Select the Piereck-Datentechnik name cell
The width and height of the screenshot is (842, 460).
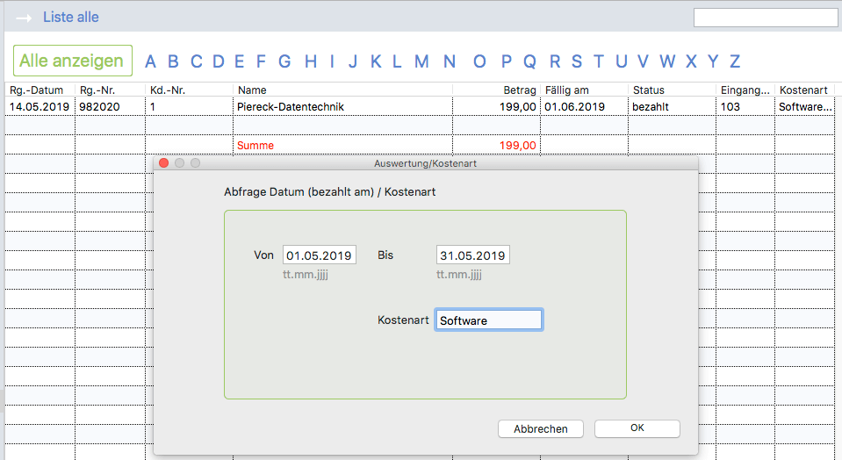pos(342,107)
